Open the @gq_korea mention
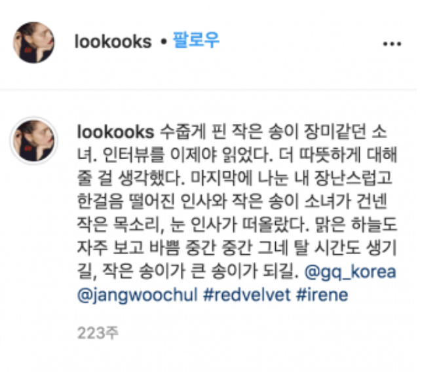Viewport: 439px width, 376px height. pyautogui.click(x=351, y=272)
